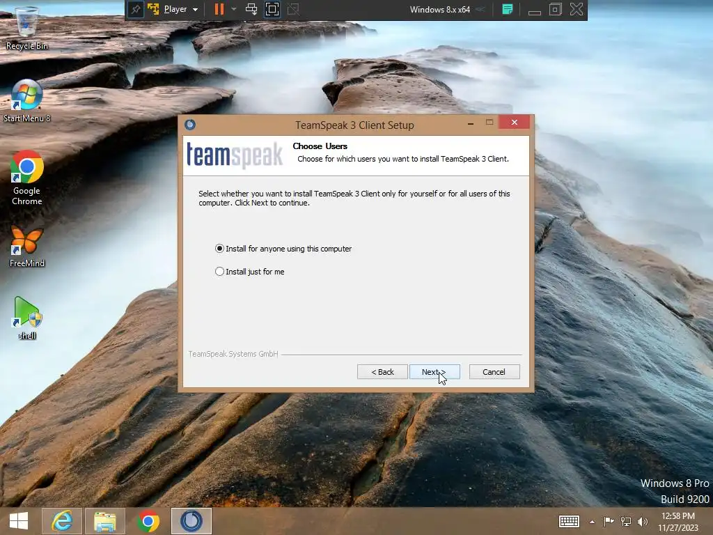Select the FreeMind desktop shortcut
Screen dimensions: 713x535
27,246
